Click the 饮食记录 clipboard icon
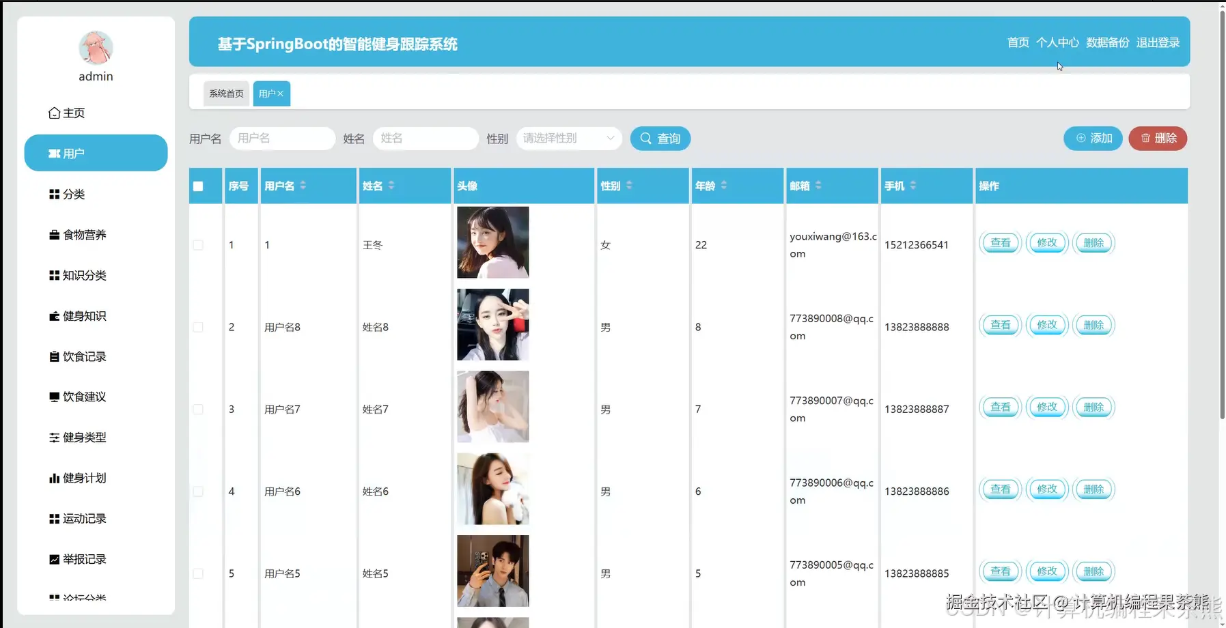Viewport: 1226px width, 628px height. tap(55, 356)
